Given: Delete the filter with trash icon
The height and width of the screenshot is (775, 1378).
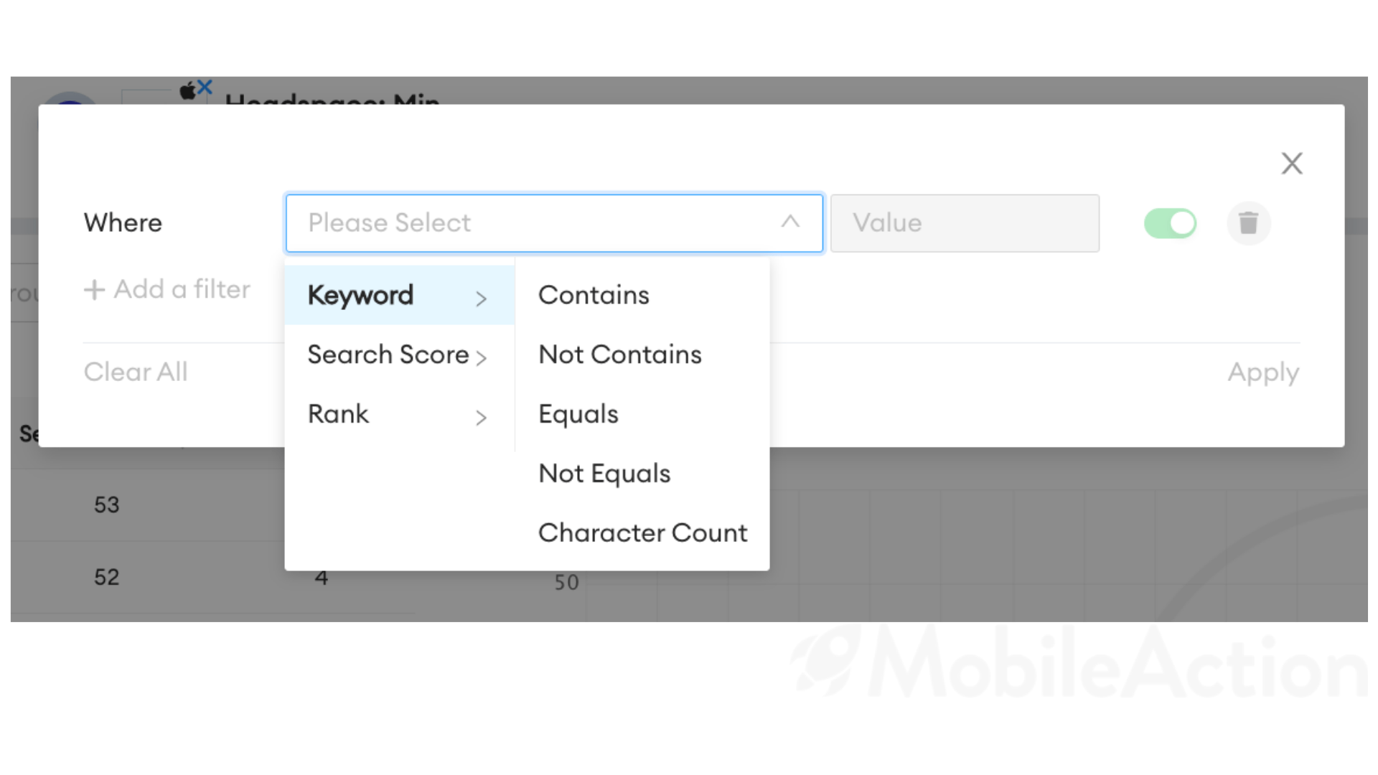Looking at the screenshot, I should [x=1248, y=223].
